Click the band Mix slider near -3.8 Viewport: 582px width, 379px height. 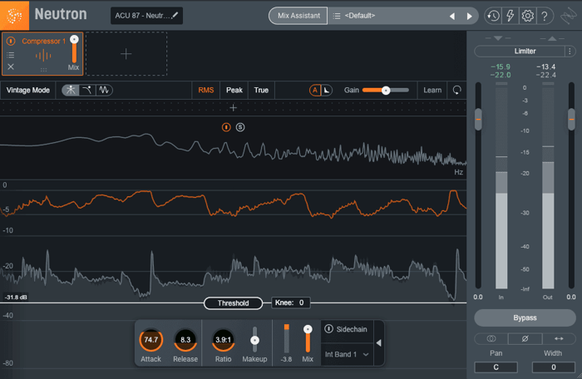[308, 339]
